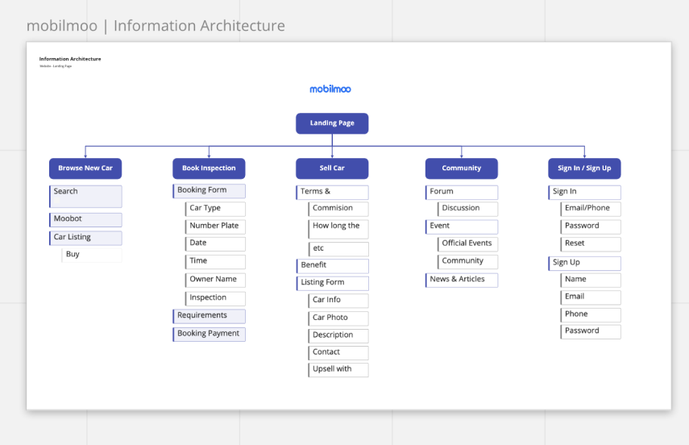Click the Book Inspection header node
Image resolution: width=689 pixels, height=445 pixels.
pos(209,168)
